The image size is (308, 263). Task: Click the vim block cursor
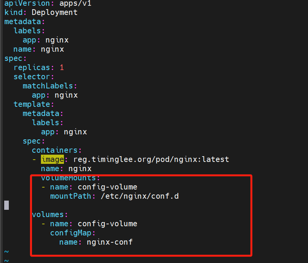click(7, 205)
